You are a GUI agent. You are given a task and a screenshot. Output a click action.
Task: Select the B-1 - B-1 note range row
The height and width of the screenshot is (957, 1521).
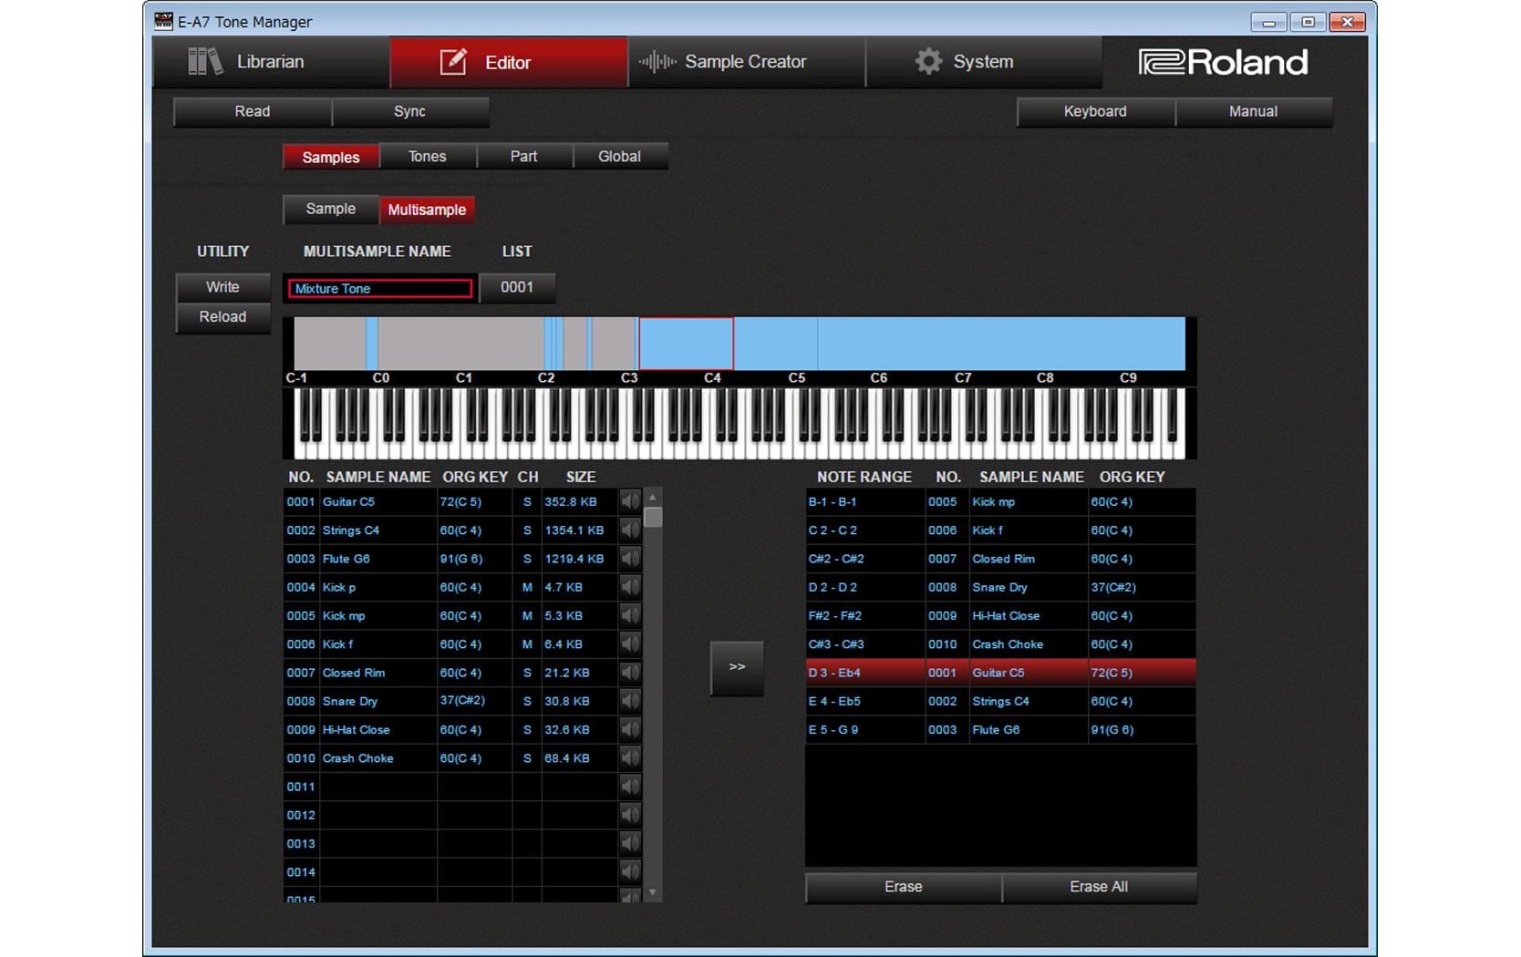coord(1000,501)
